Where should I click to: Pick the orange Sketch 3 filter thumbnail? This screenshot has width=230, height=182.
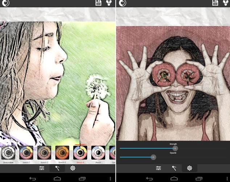(62, 153)
